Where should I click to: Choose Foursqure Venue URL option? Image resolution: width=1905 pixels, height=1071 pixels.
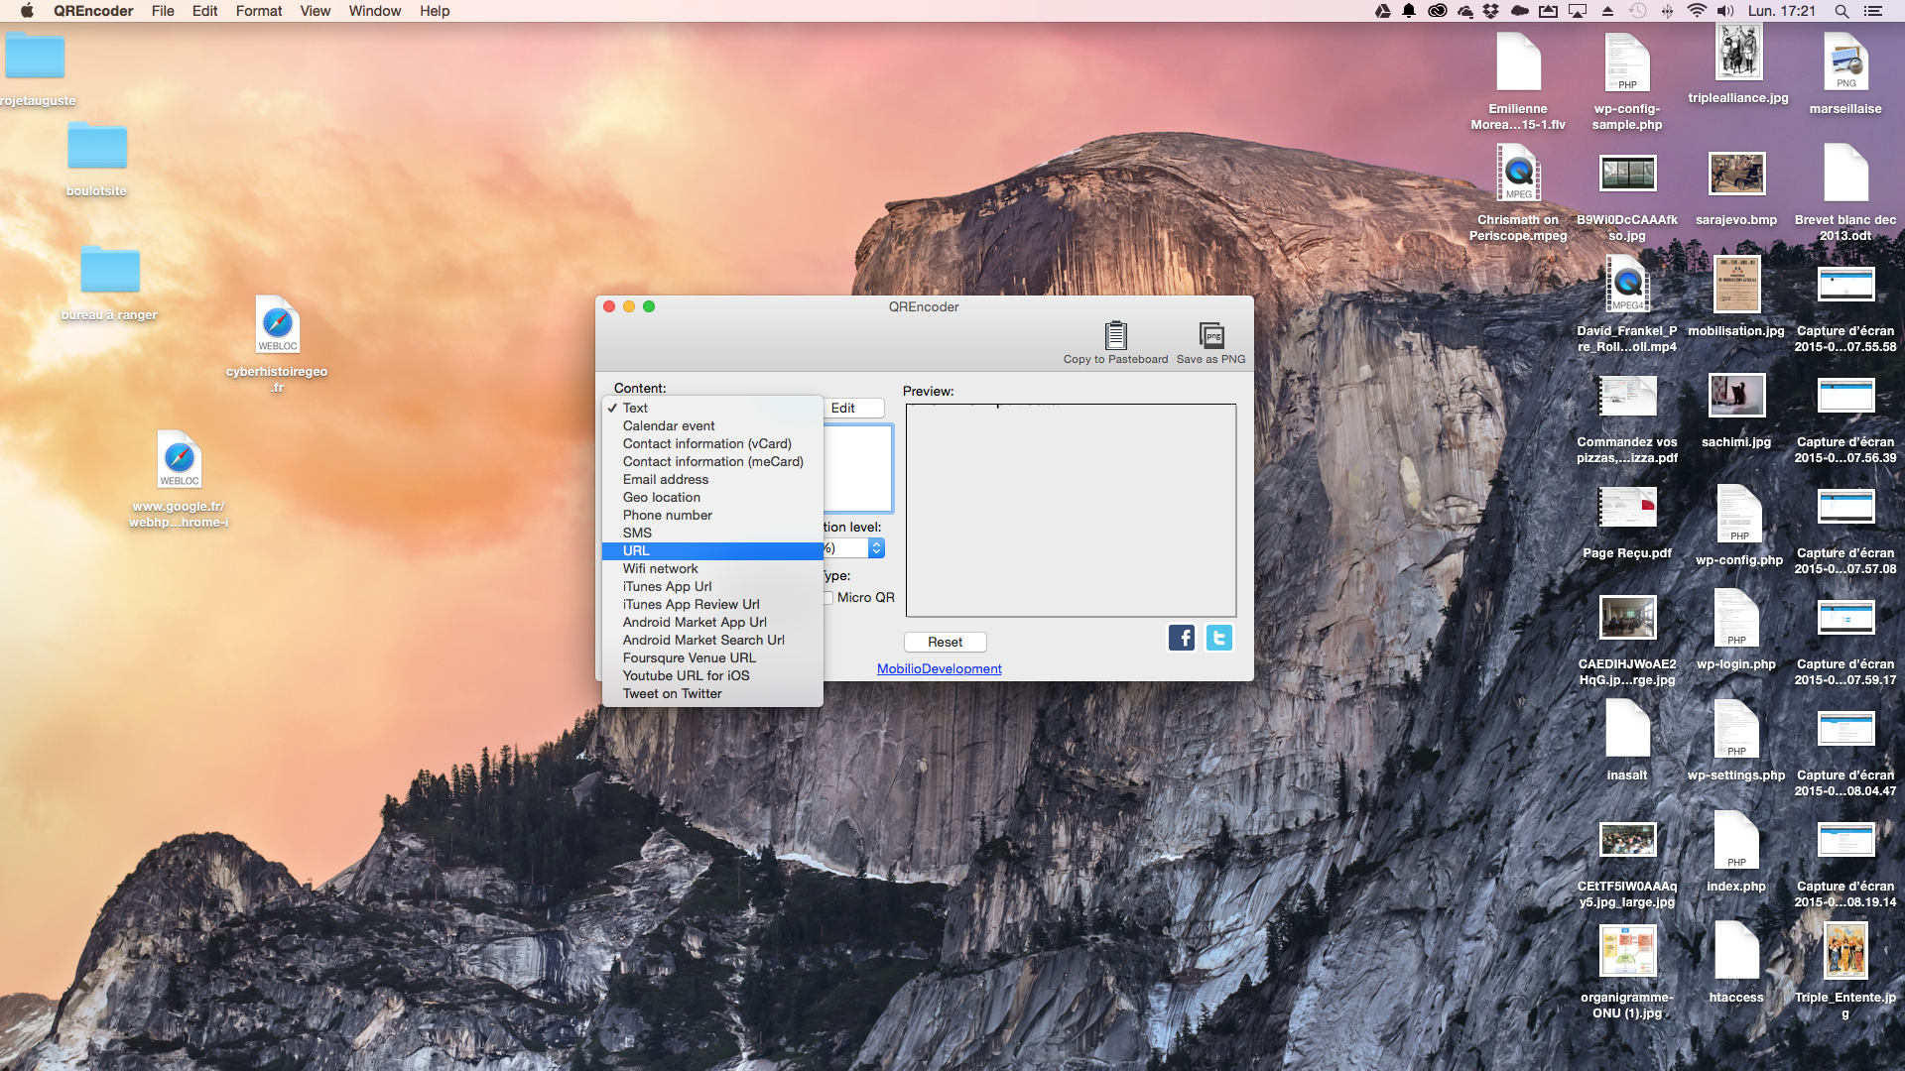(x=712, y=657)
